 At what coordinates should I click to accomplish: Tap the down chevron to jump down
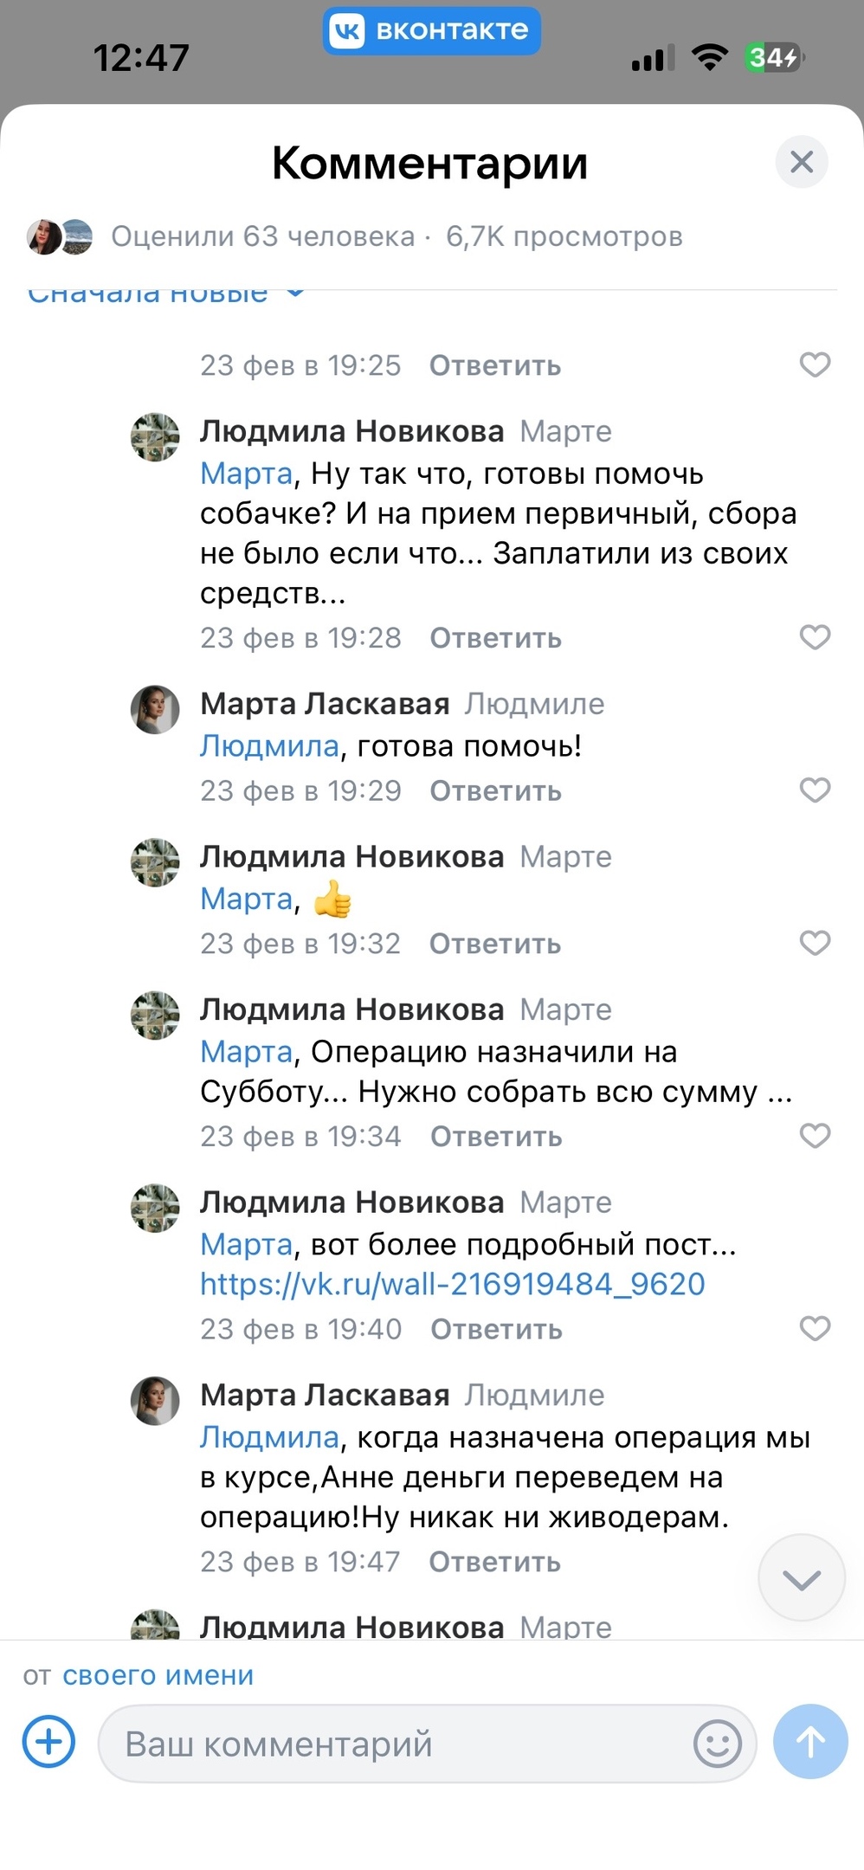[801, 1577]
